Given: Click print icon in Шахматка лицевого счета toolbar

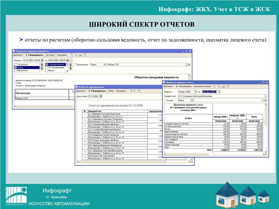Looking at the screenshot, I should [223, 86].
